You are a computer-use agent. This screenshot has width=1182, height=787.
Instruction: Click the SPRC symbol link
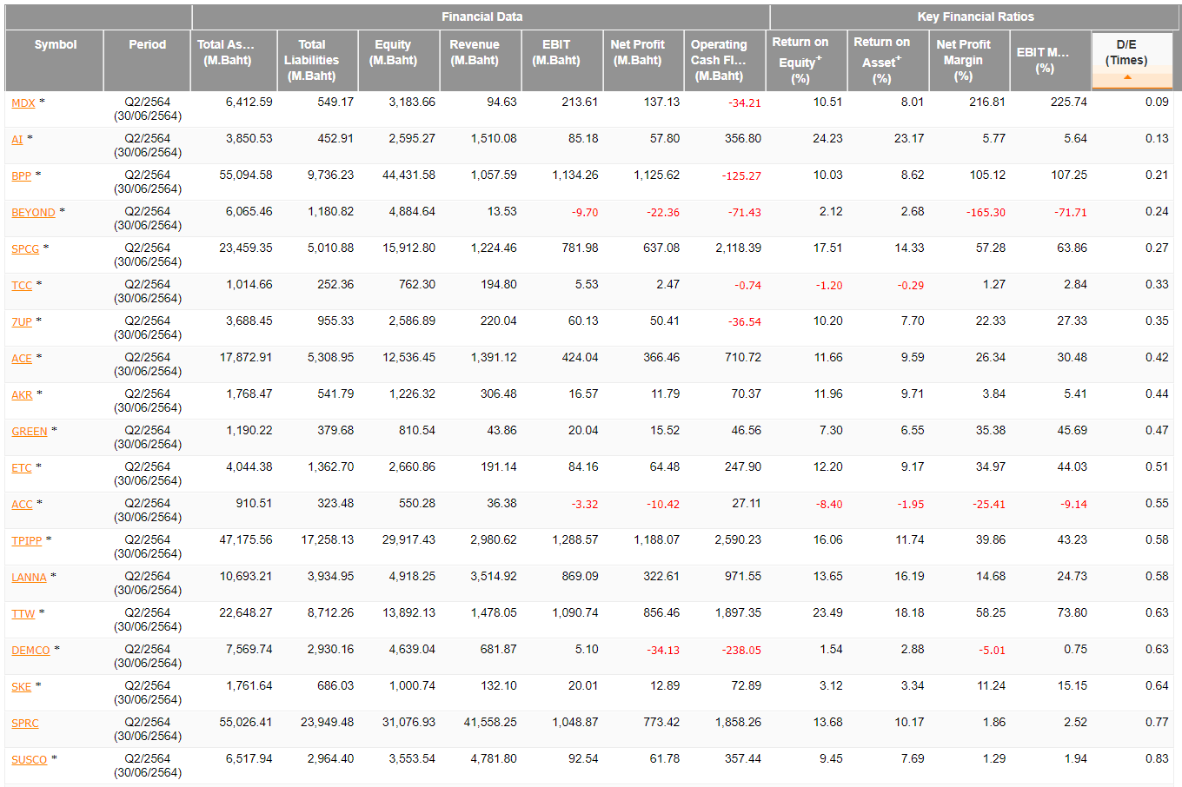point(25,724)
